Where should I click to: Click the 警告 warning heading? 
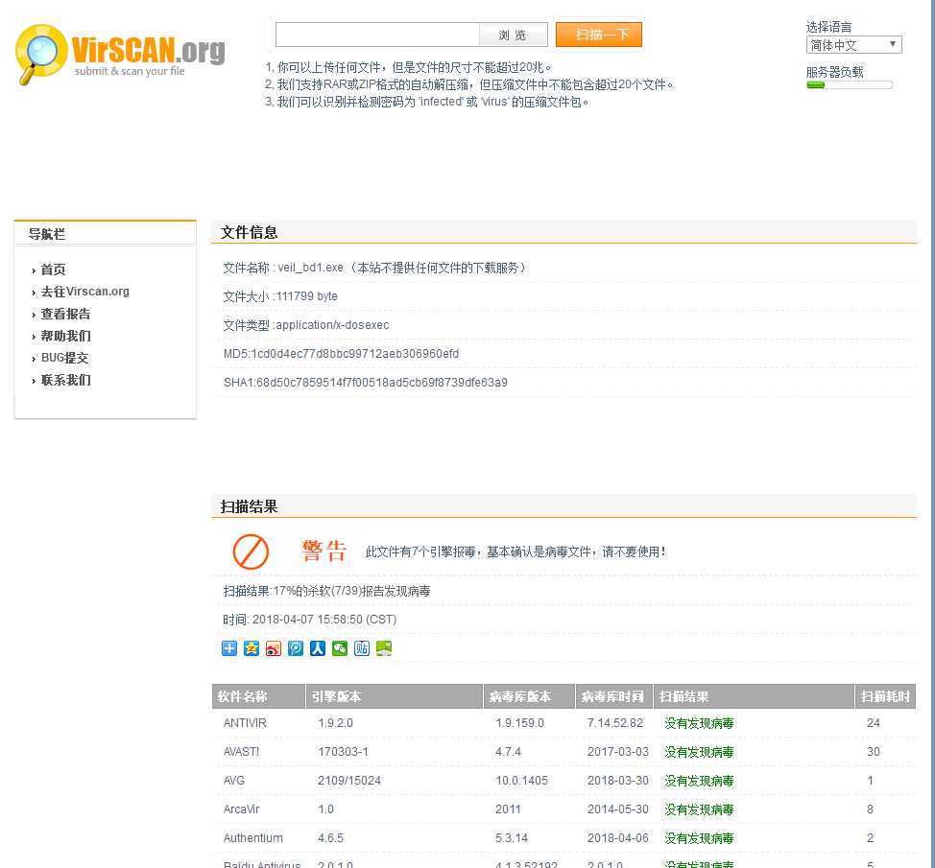click(x=324, y=551)
